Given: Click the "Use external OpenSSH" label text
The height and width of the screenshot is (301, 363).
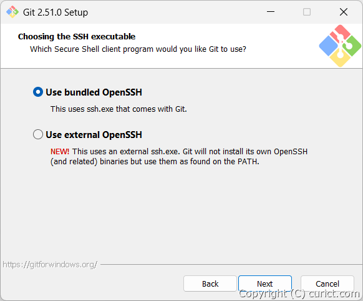Looking at the screenshot, I should pos(94,135).
